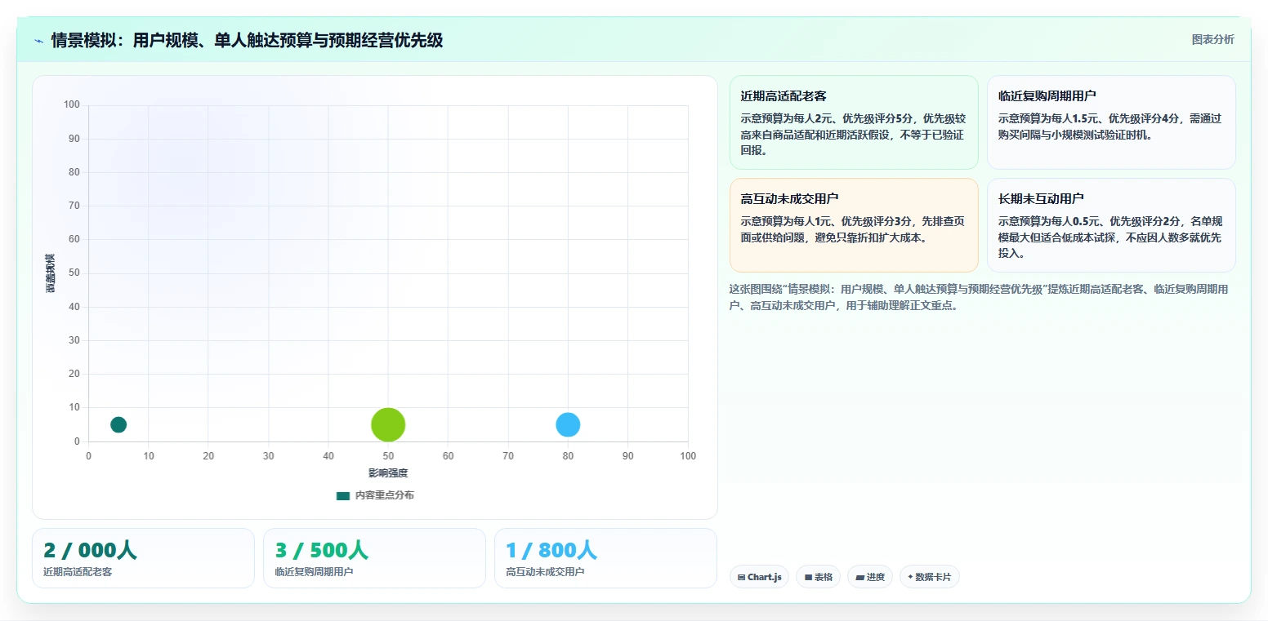Click the 1 / 800人 stat card

[605, 558]
